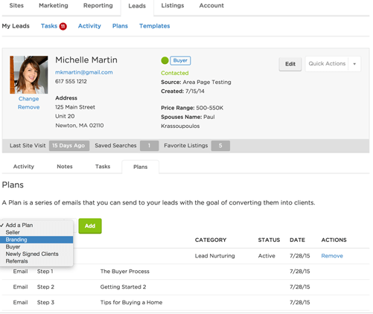Remove the Lead Nurturing plan

332,256
